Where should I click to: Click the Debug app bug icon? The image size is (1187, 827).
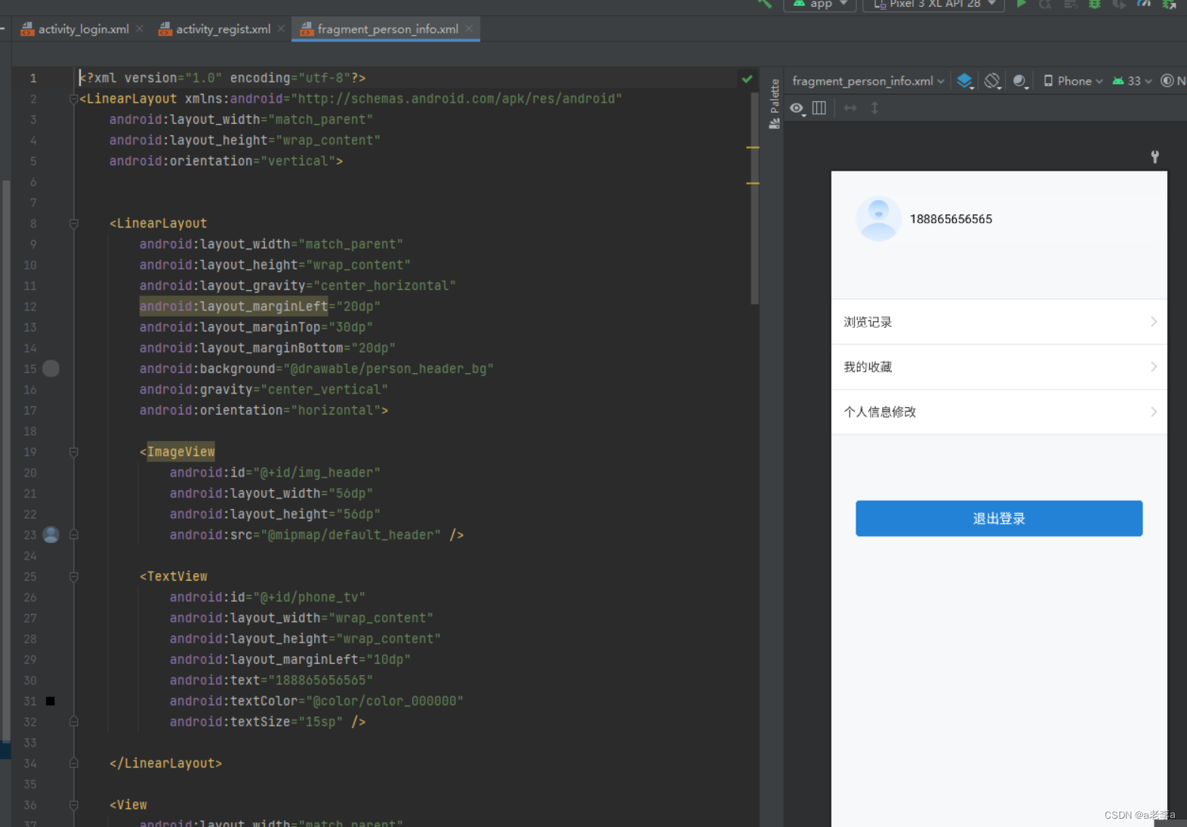pyautogui.click(x=1094, y=4)
